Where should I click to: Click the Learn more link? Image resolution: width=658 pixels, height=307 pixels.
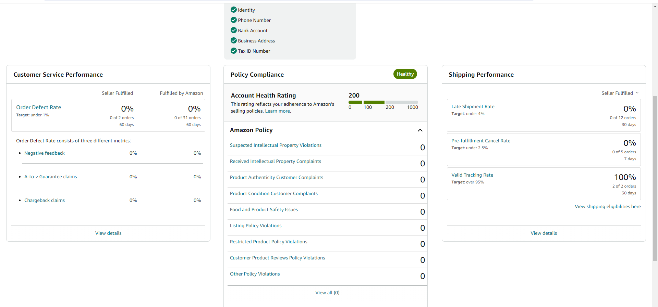(278, 111)
